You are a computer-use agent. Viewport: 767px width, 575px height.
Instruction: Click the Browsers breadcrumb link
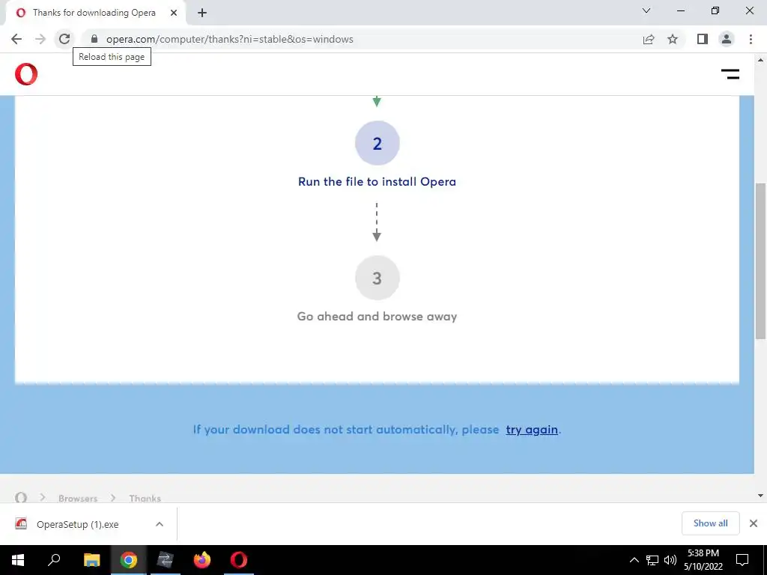(78, 498)
